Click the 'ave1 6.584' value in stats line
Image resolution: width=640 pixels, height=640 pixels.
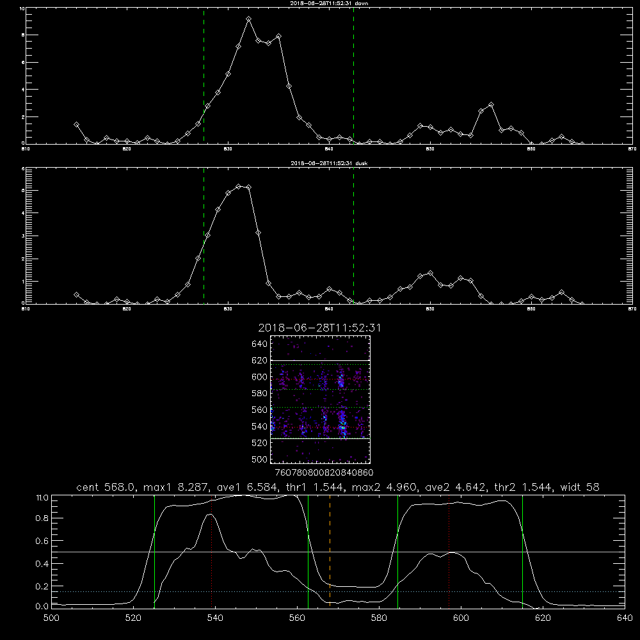pyautogui.click(x=246, y=487)
